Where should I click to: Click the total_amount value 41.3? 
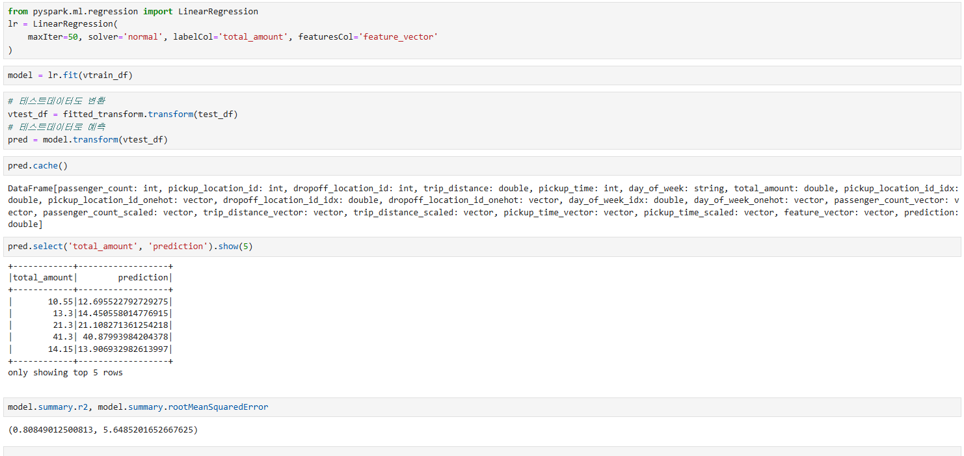[63, 336]
